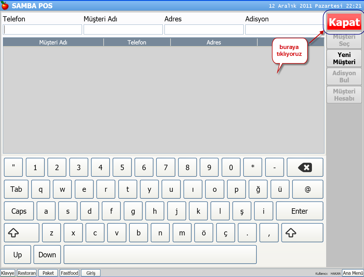Tap the letter z key
364x277 pixels.
click(52, 233)
